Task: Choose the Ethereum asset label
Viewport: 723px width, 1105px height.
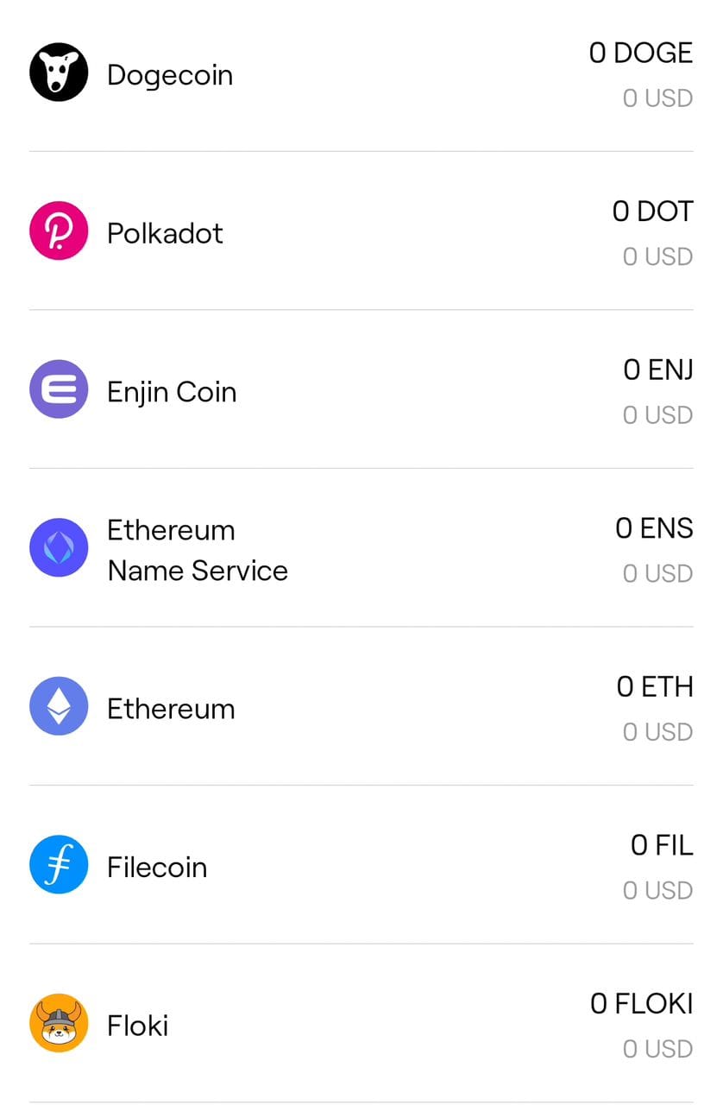Action: tap(171, 709)
